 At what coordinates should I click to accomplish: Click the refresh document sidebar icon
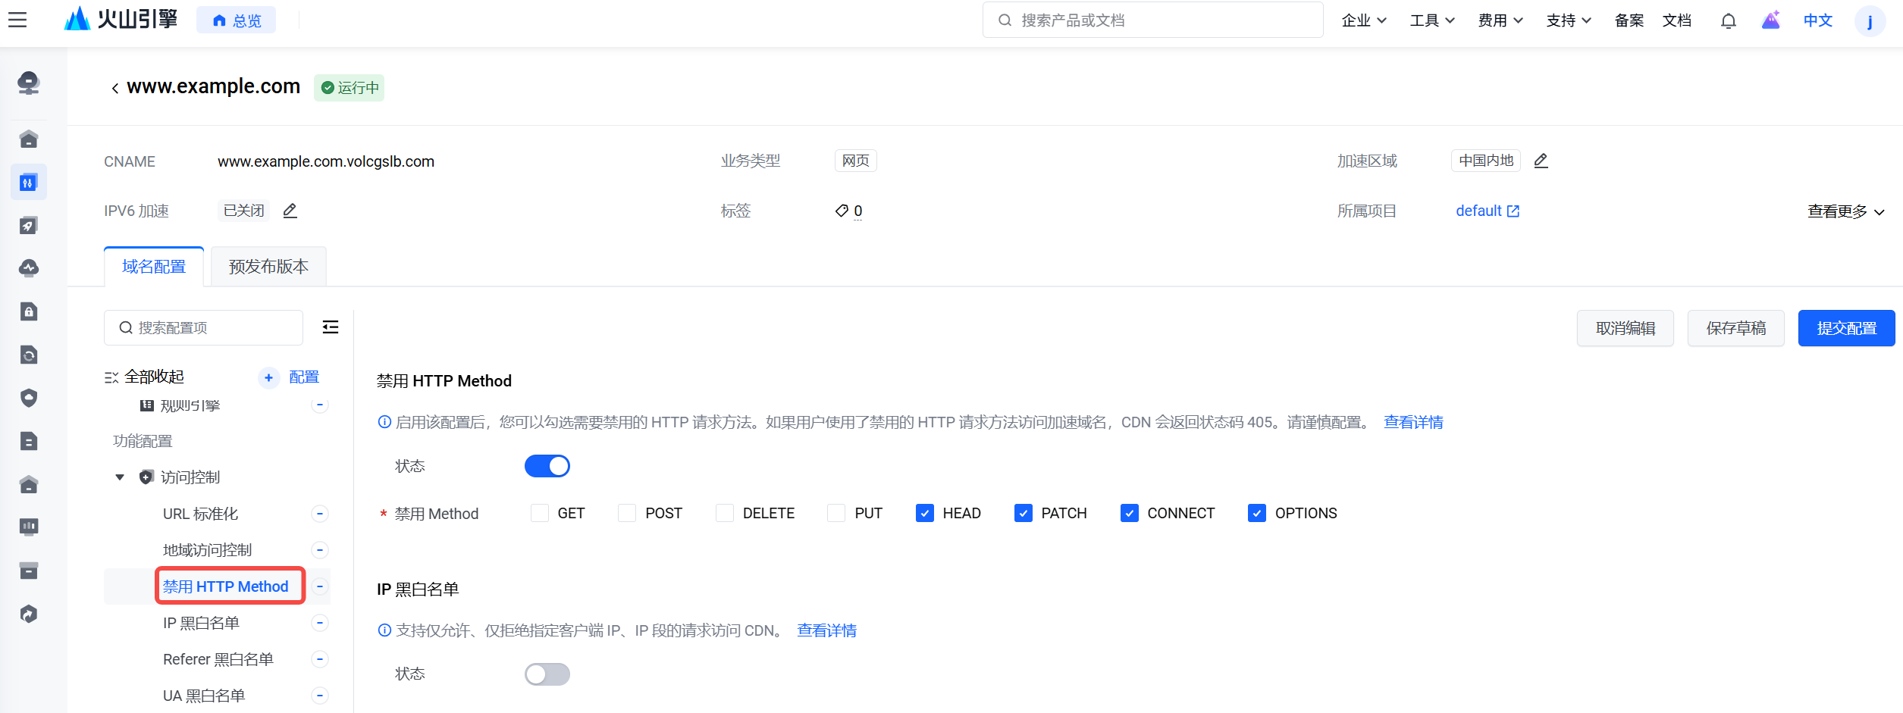[x=29, y=355]
